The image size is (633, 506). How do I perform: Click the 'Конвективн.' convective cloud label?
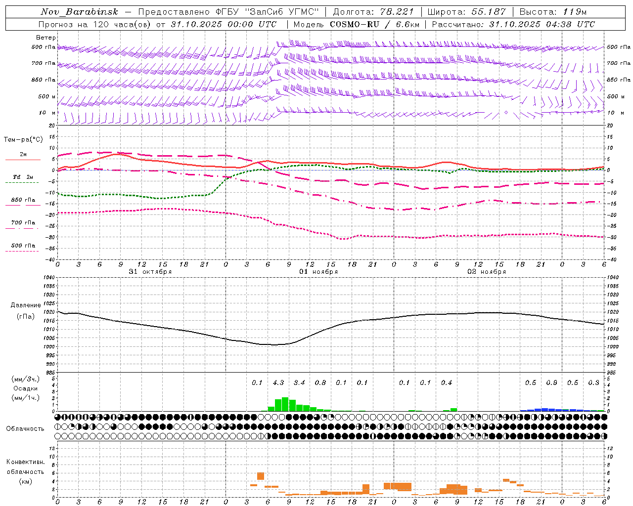tap(25, 462)
